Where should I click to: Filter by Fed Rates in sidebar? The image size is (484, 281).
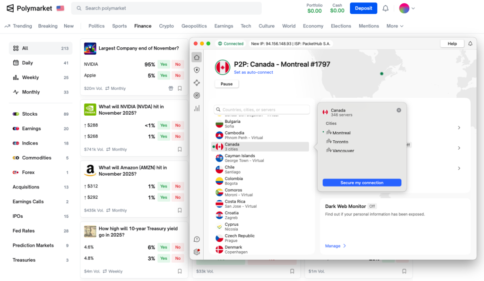(x=41, y=231)
